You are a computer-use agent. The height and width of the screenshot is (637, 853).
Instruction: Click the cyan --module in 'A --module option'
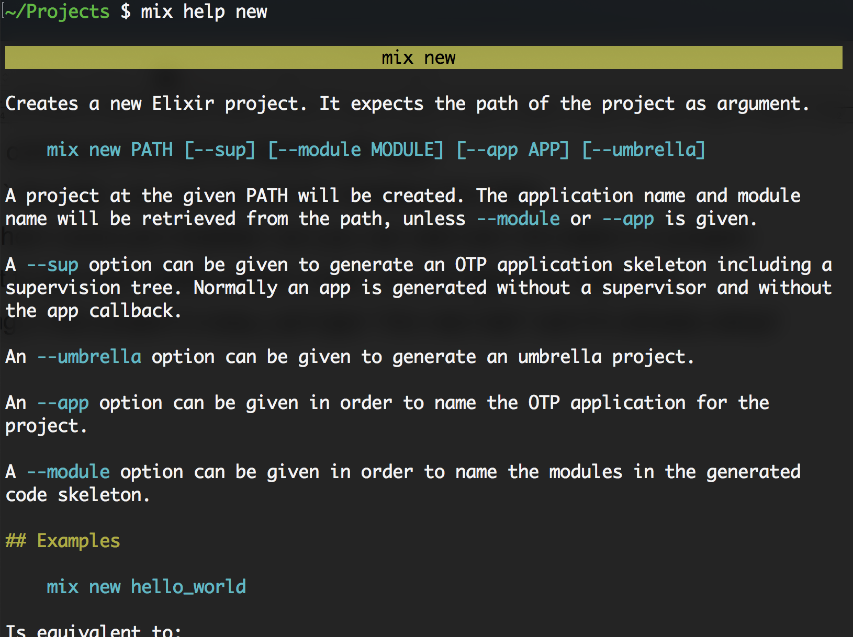(x=68, y=472)
